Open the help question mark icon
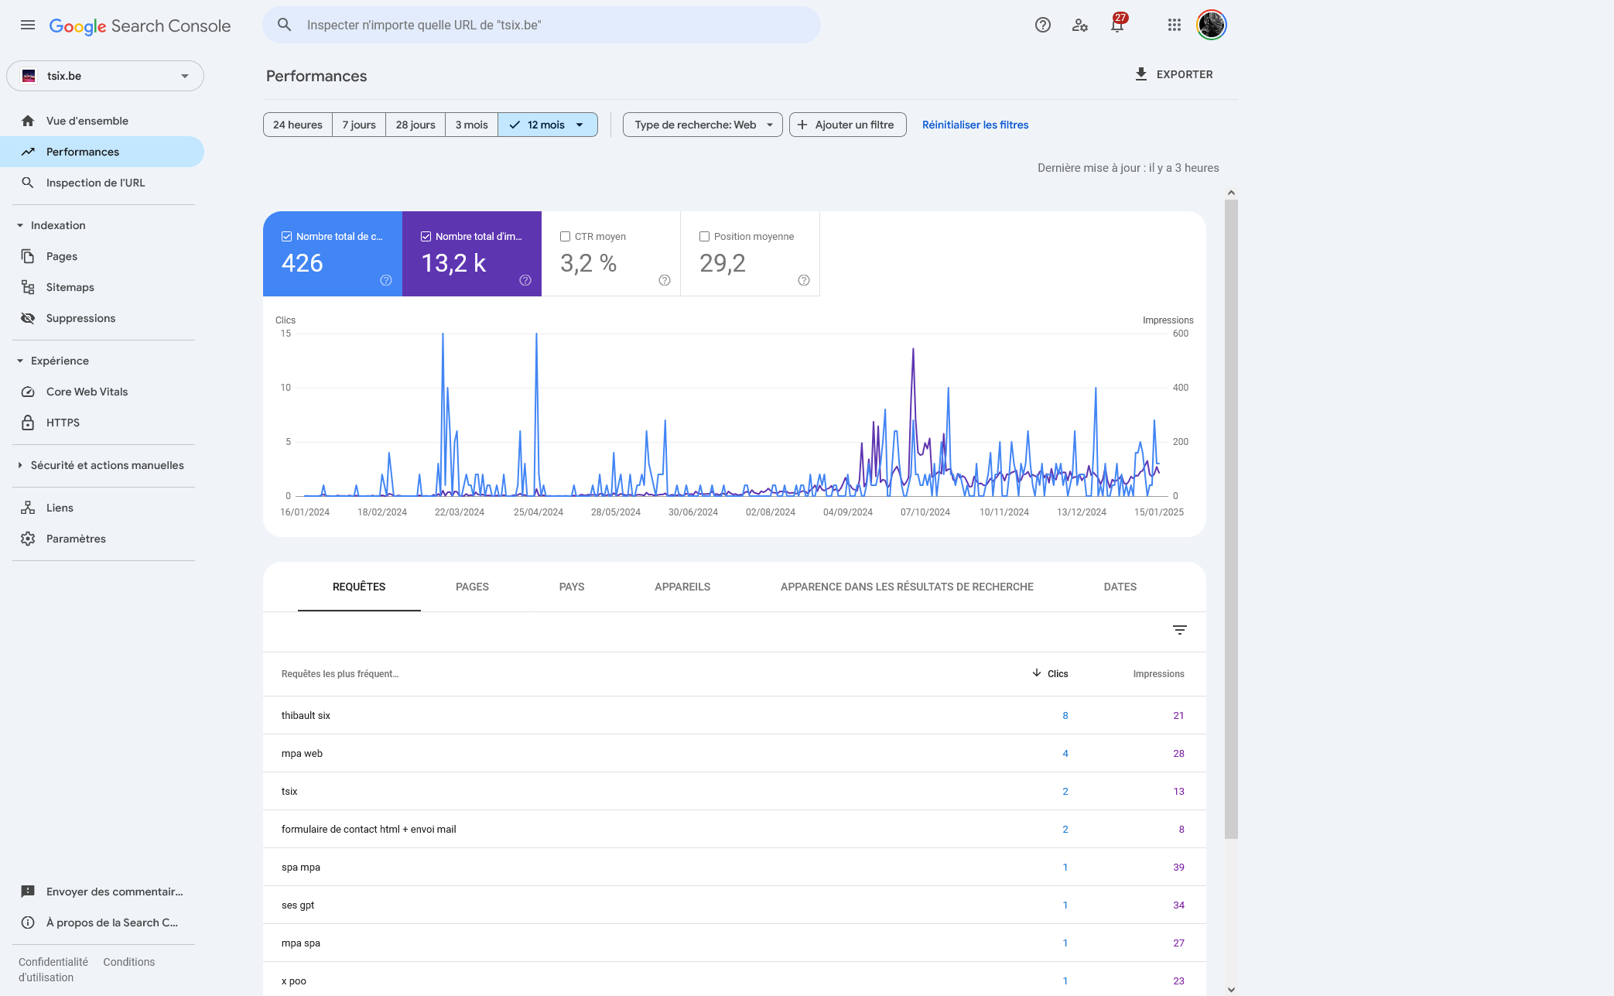 tap(1042, 25)
